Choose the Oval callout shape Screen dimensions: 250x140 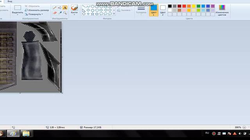105,14
